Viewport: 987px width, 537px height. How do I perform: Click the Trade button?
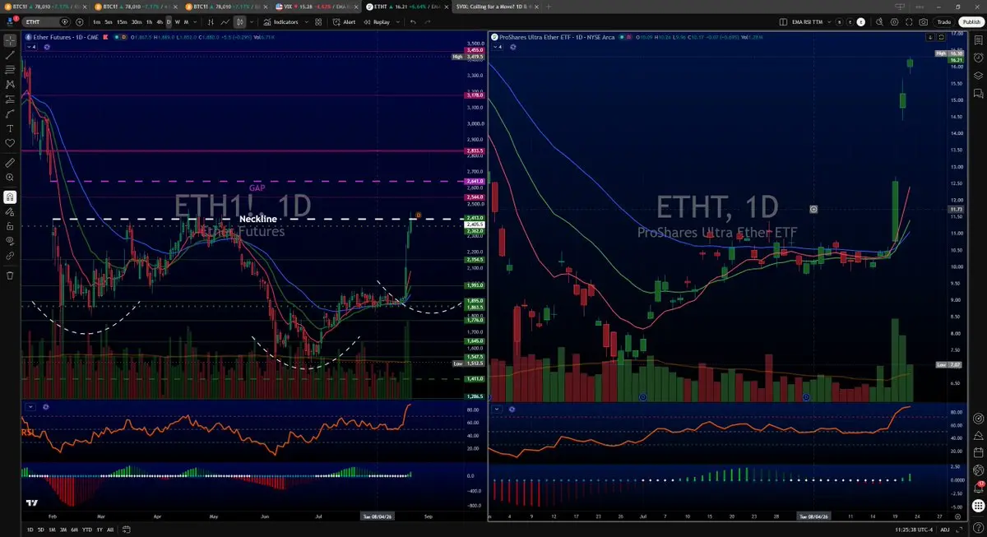(x=944, y=22)
